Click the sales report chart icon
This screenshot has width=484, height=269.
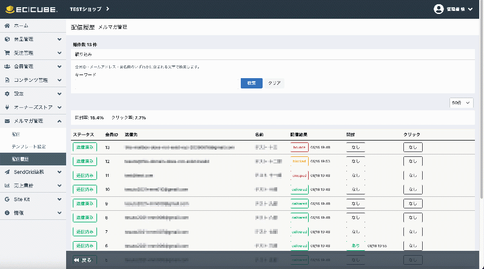(7, 185)
